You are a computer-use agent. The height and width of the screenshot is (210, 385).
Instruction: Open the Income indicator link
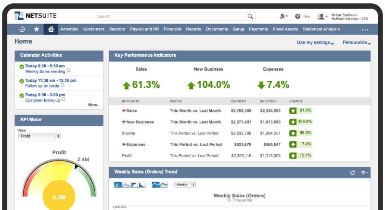[128, 133]
